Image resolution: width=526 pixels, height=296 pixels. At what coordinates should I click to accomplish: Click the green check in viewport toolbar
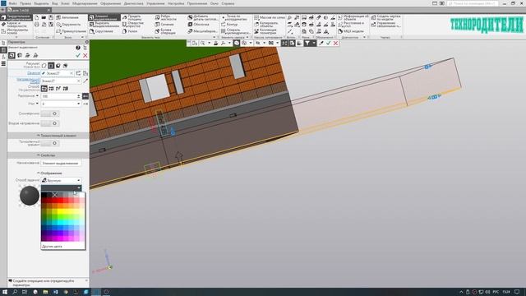click(329, 43)
